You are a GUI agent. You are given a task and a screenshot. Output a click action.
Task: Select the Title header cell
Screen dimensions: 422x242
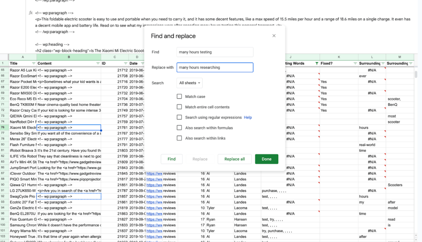coord(23,63)
